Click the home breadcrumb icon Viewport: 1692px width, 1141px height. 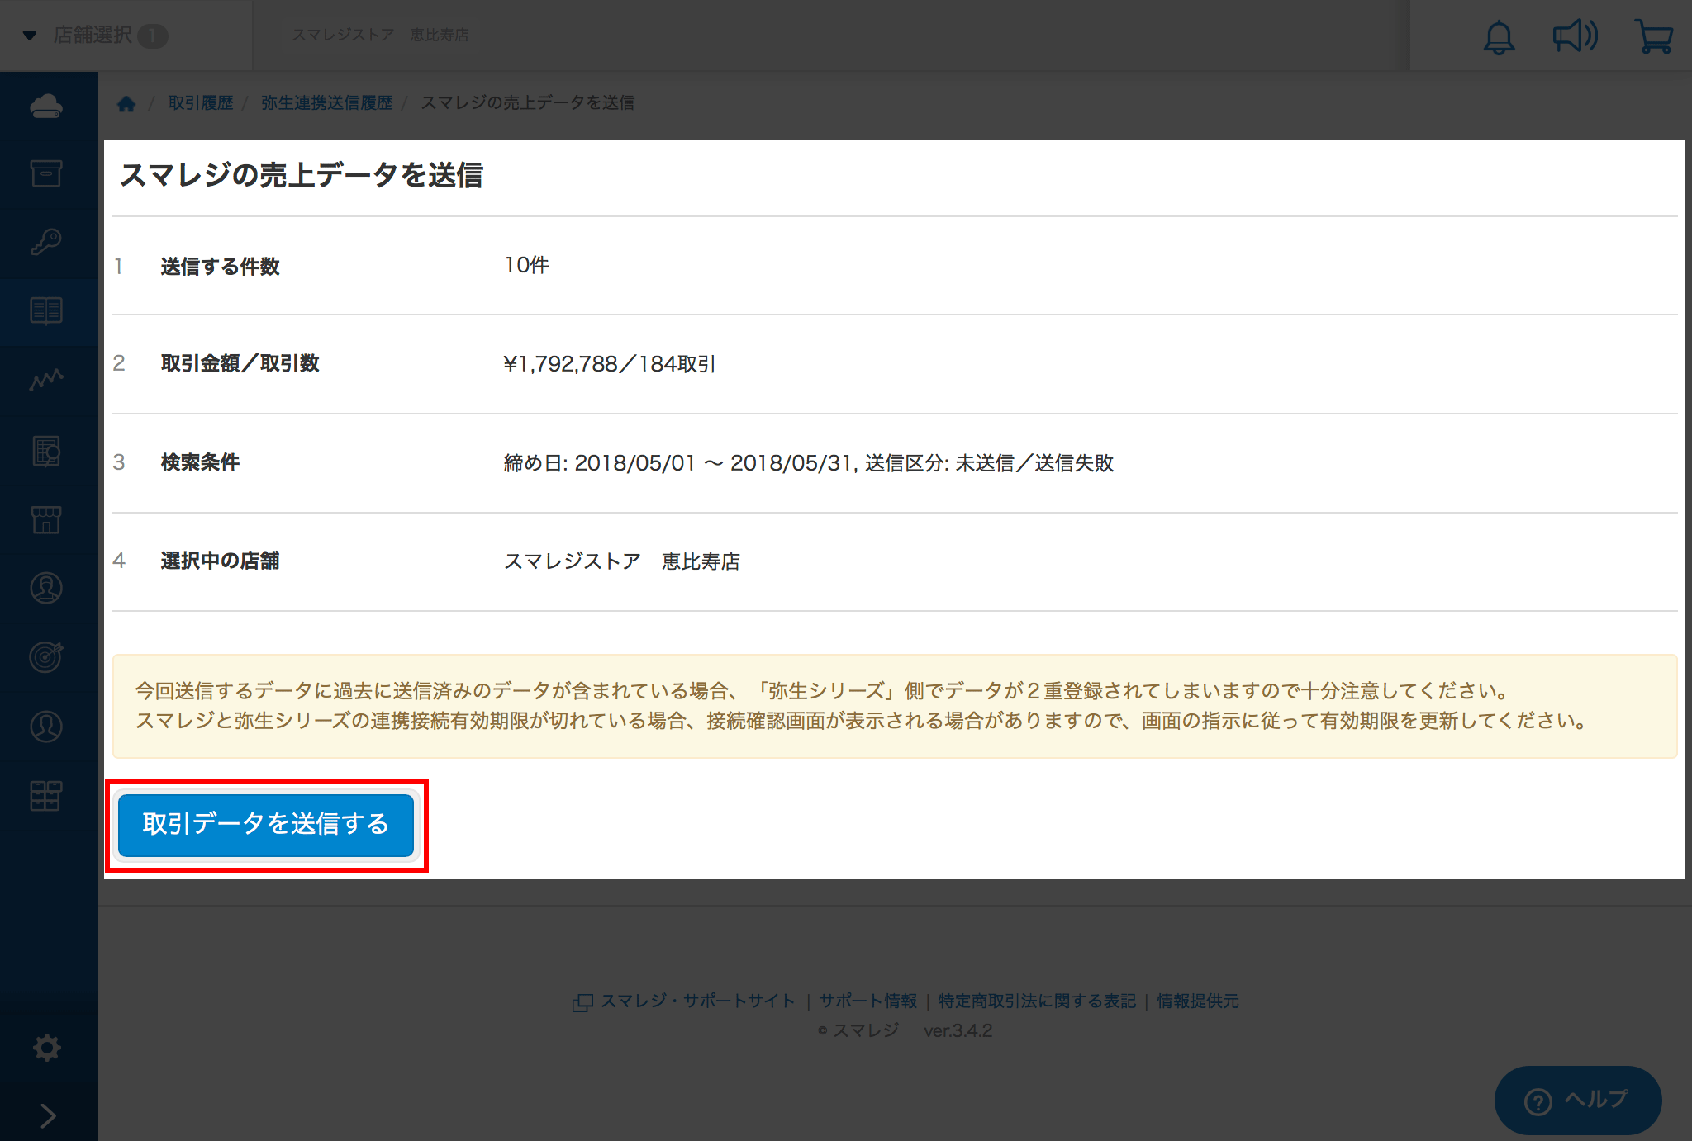coord(126,103)
